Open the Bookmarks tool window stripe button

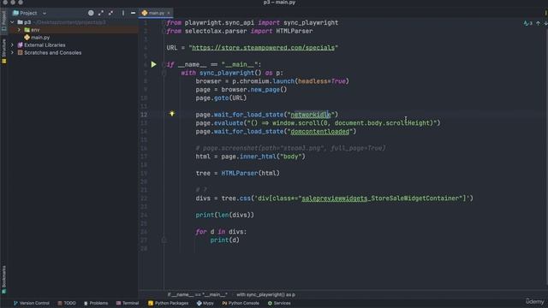tap(3, 280)
